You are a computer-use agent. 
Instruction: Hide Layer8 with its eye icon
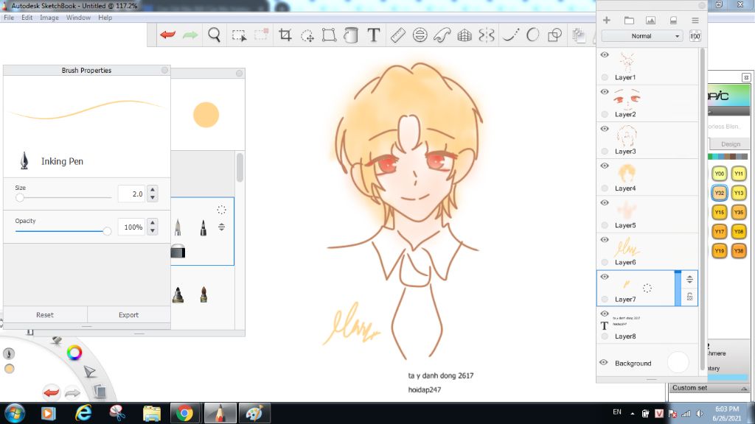605,314
